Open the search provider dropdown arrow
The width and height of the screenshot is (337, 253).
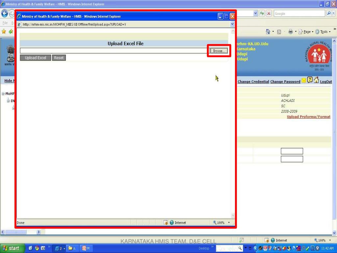[334, 13]
